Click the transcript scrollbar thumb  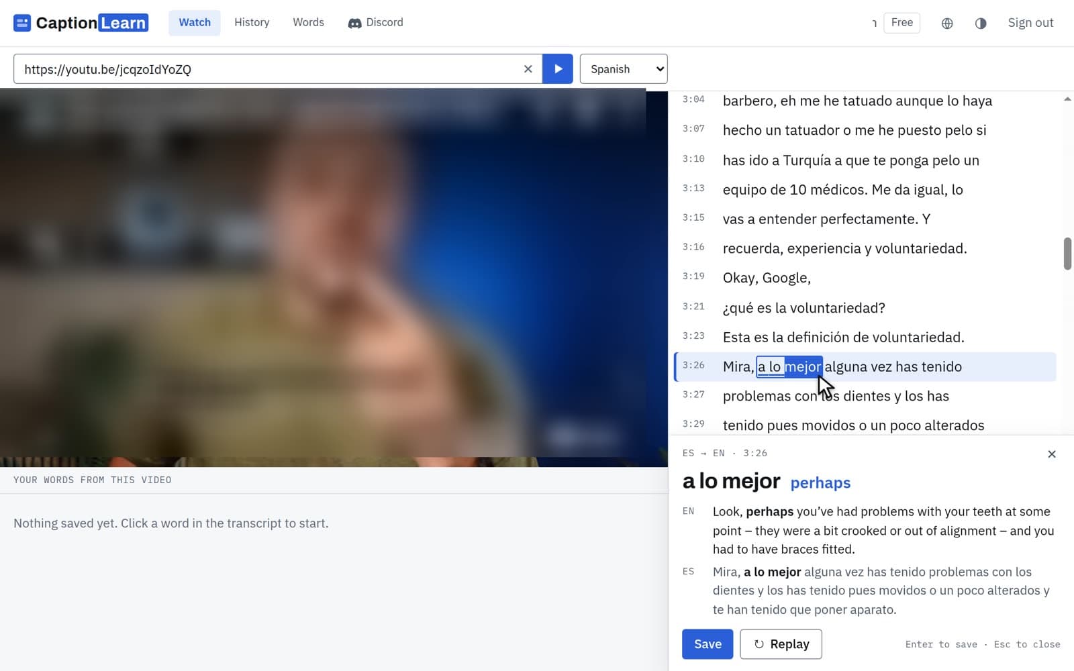click(x=1067, y=254)
